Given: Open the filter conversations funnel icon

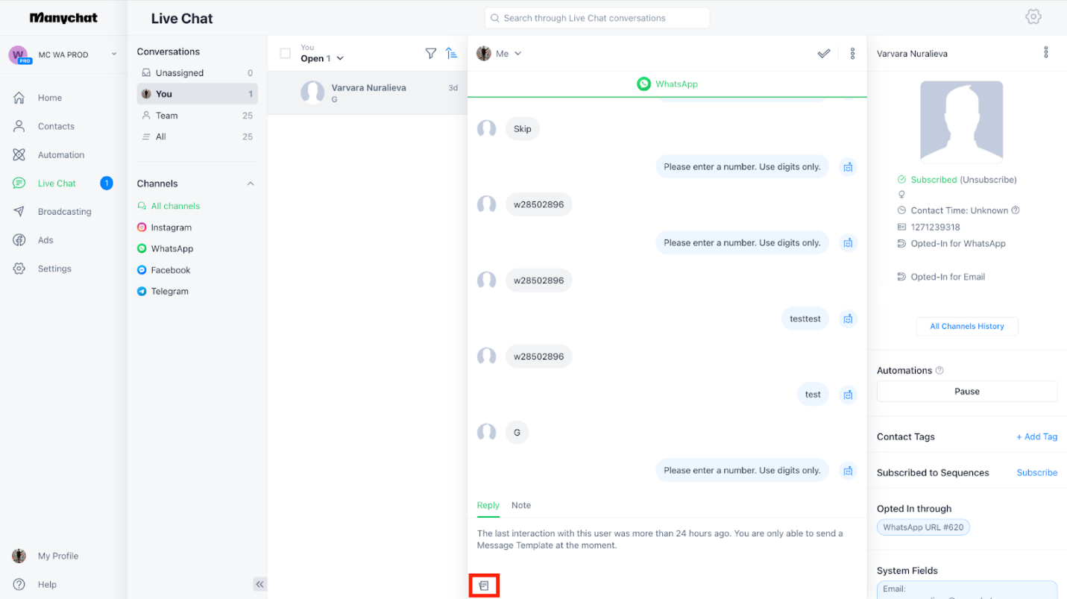Looking at the screenshot, I should [x=430, y=53].
